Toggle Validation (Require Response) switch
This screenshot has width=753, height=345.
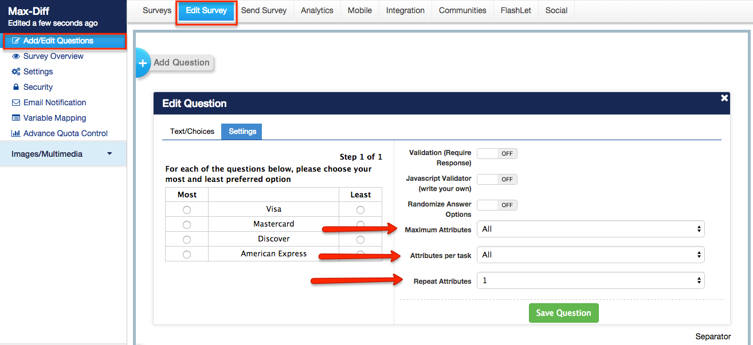tap(497, 153)
